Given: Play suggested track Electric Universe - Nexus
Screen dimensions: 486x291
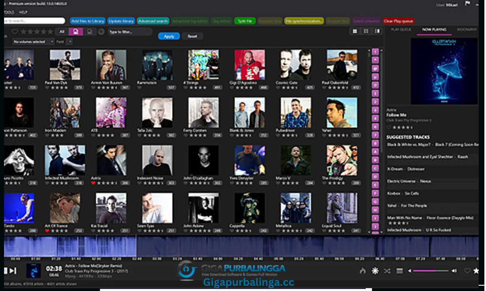Looking at the screenshot, I should click(432, 181).
